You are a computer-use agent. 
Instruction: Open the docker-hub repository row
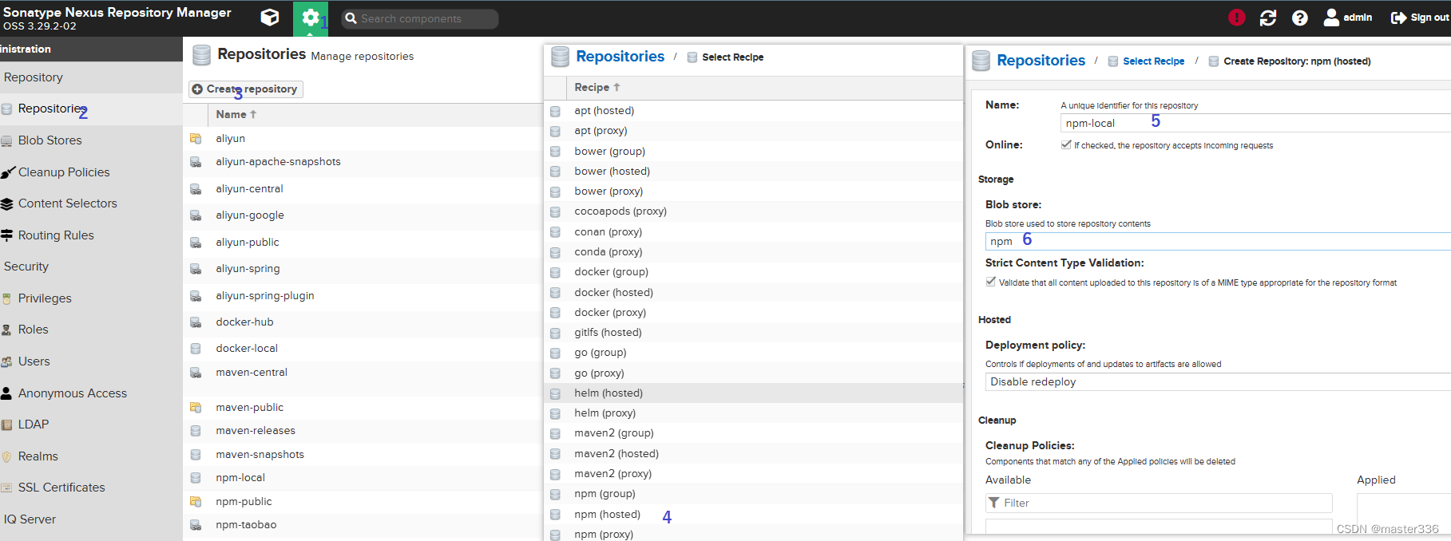click(363, 322)
